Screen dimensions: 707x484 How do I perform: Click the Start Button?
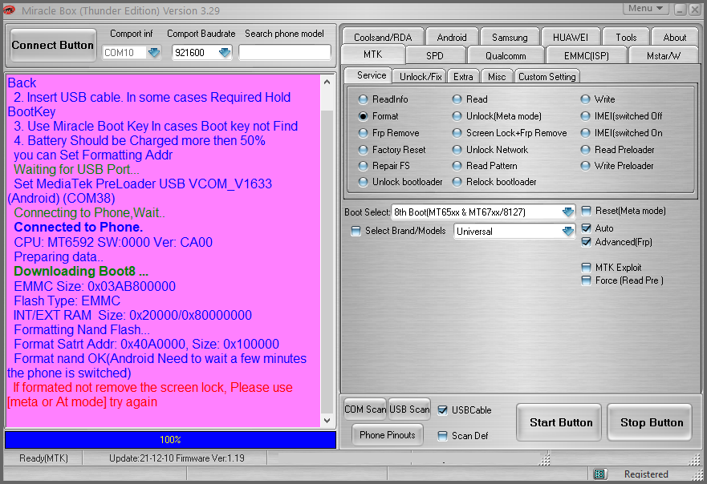tap(560, 422)
